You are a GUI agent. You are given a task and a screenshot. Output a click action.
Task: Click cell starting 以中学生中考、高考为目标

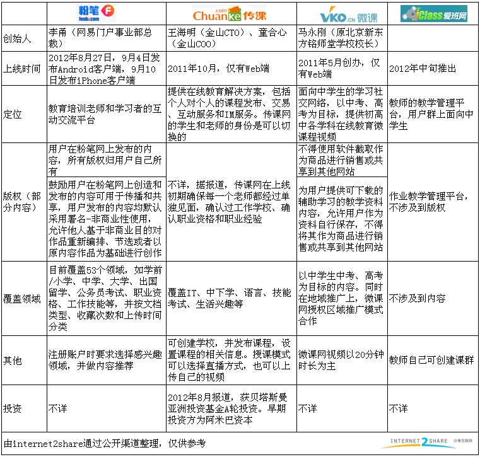pos(342,299)
